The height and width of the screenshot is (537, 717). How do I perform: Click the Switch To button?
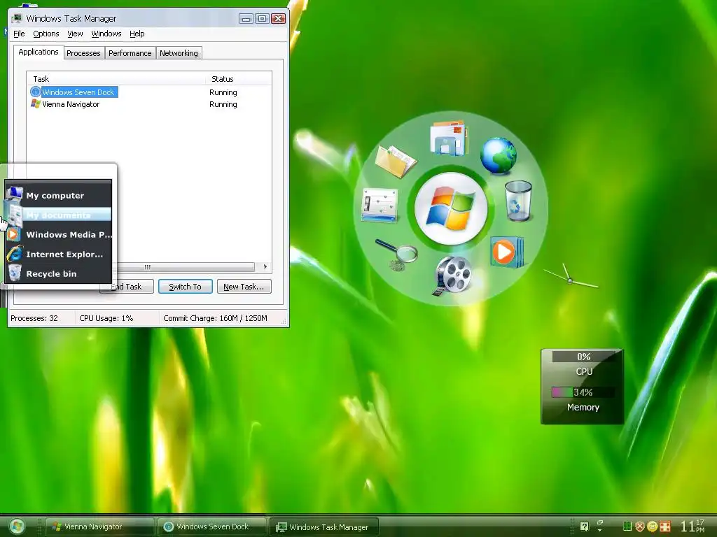pos(185,287)
